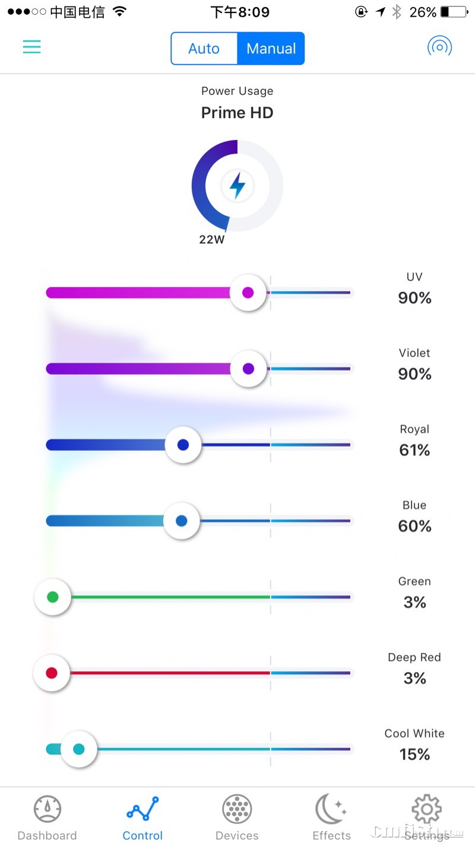Open the Devices LED icon
The width and height of the screenshot is (475, 844).
pos(237,810)
